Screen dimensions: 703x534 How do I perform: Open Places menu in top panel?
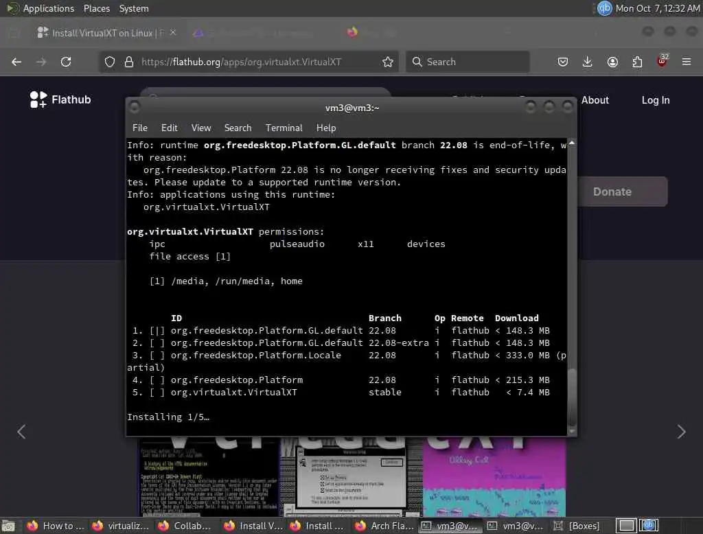tap(97, 8)
